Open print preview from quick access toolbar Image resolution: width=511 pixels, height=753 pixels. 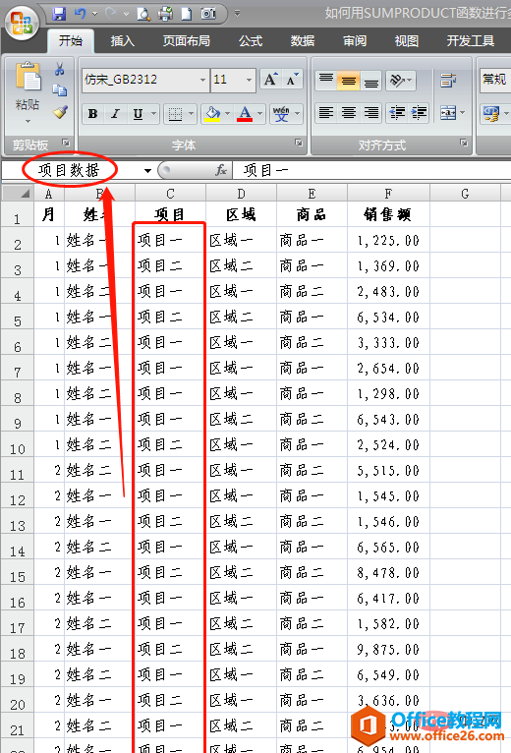click(143, 14)
